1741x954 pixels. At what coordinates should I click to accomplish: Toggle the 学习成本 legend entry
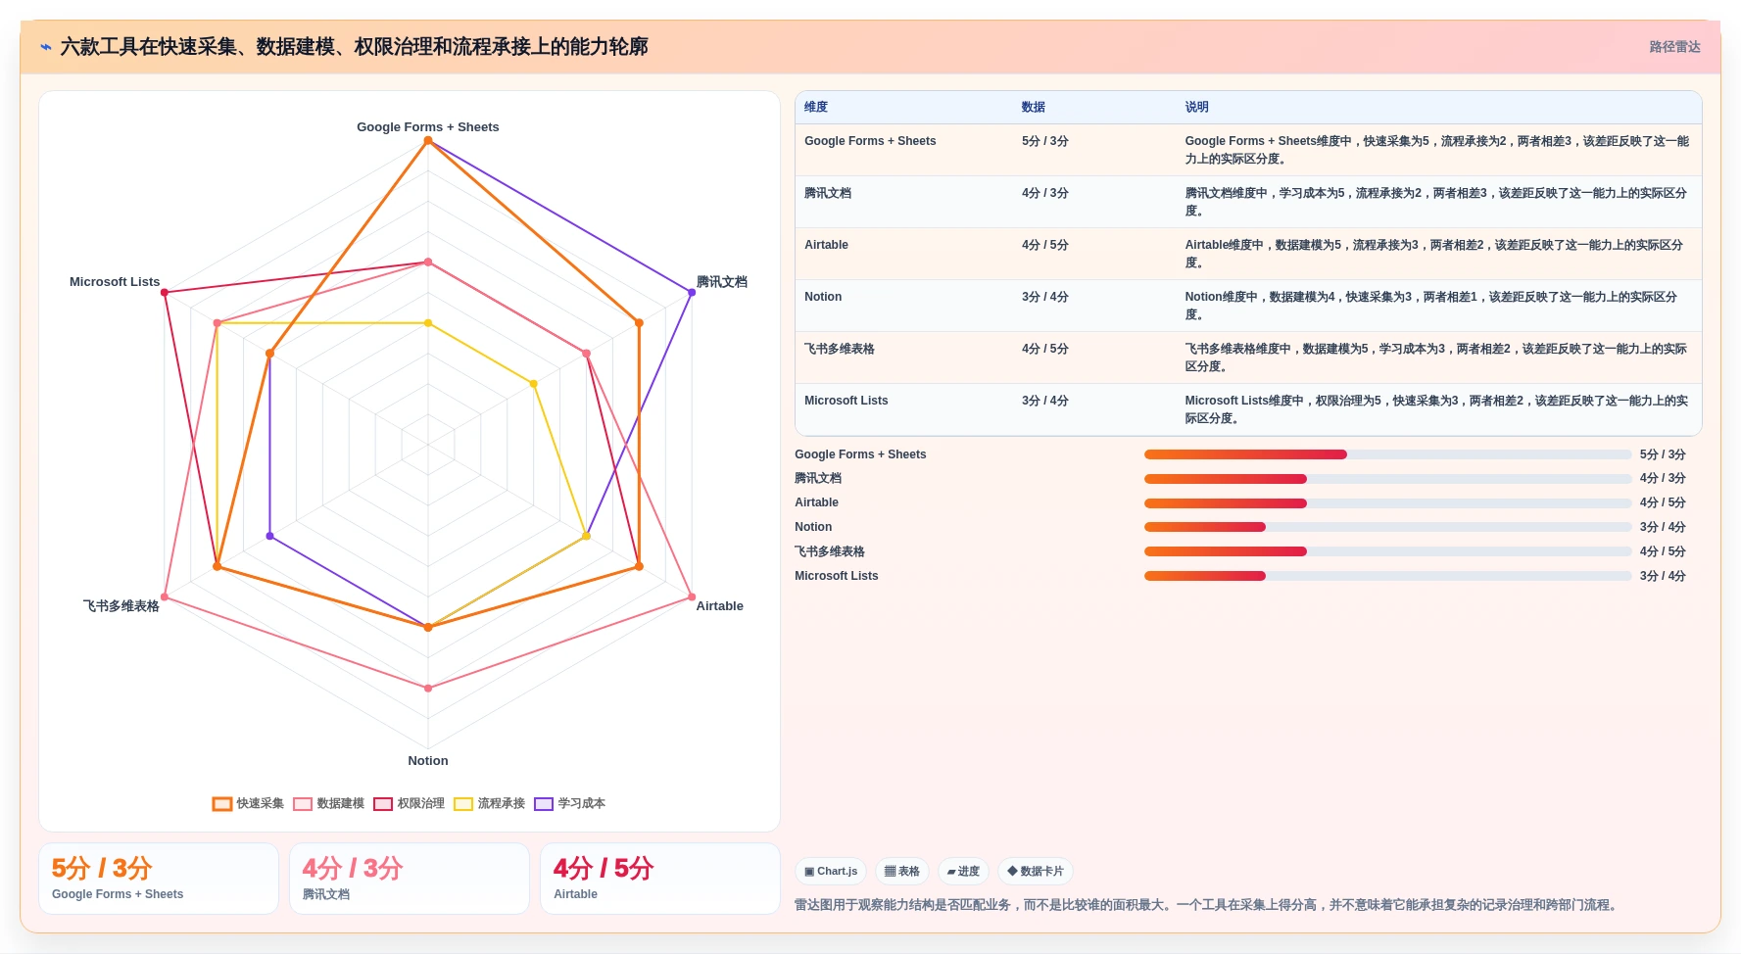pos(570,803)
